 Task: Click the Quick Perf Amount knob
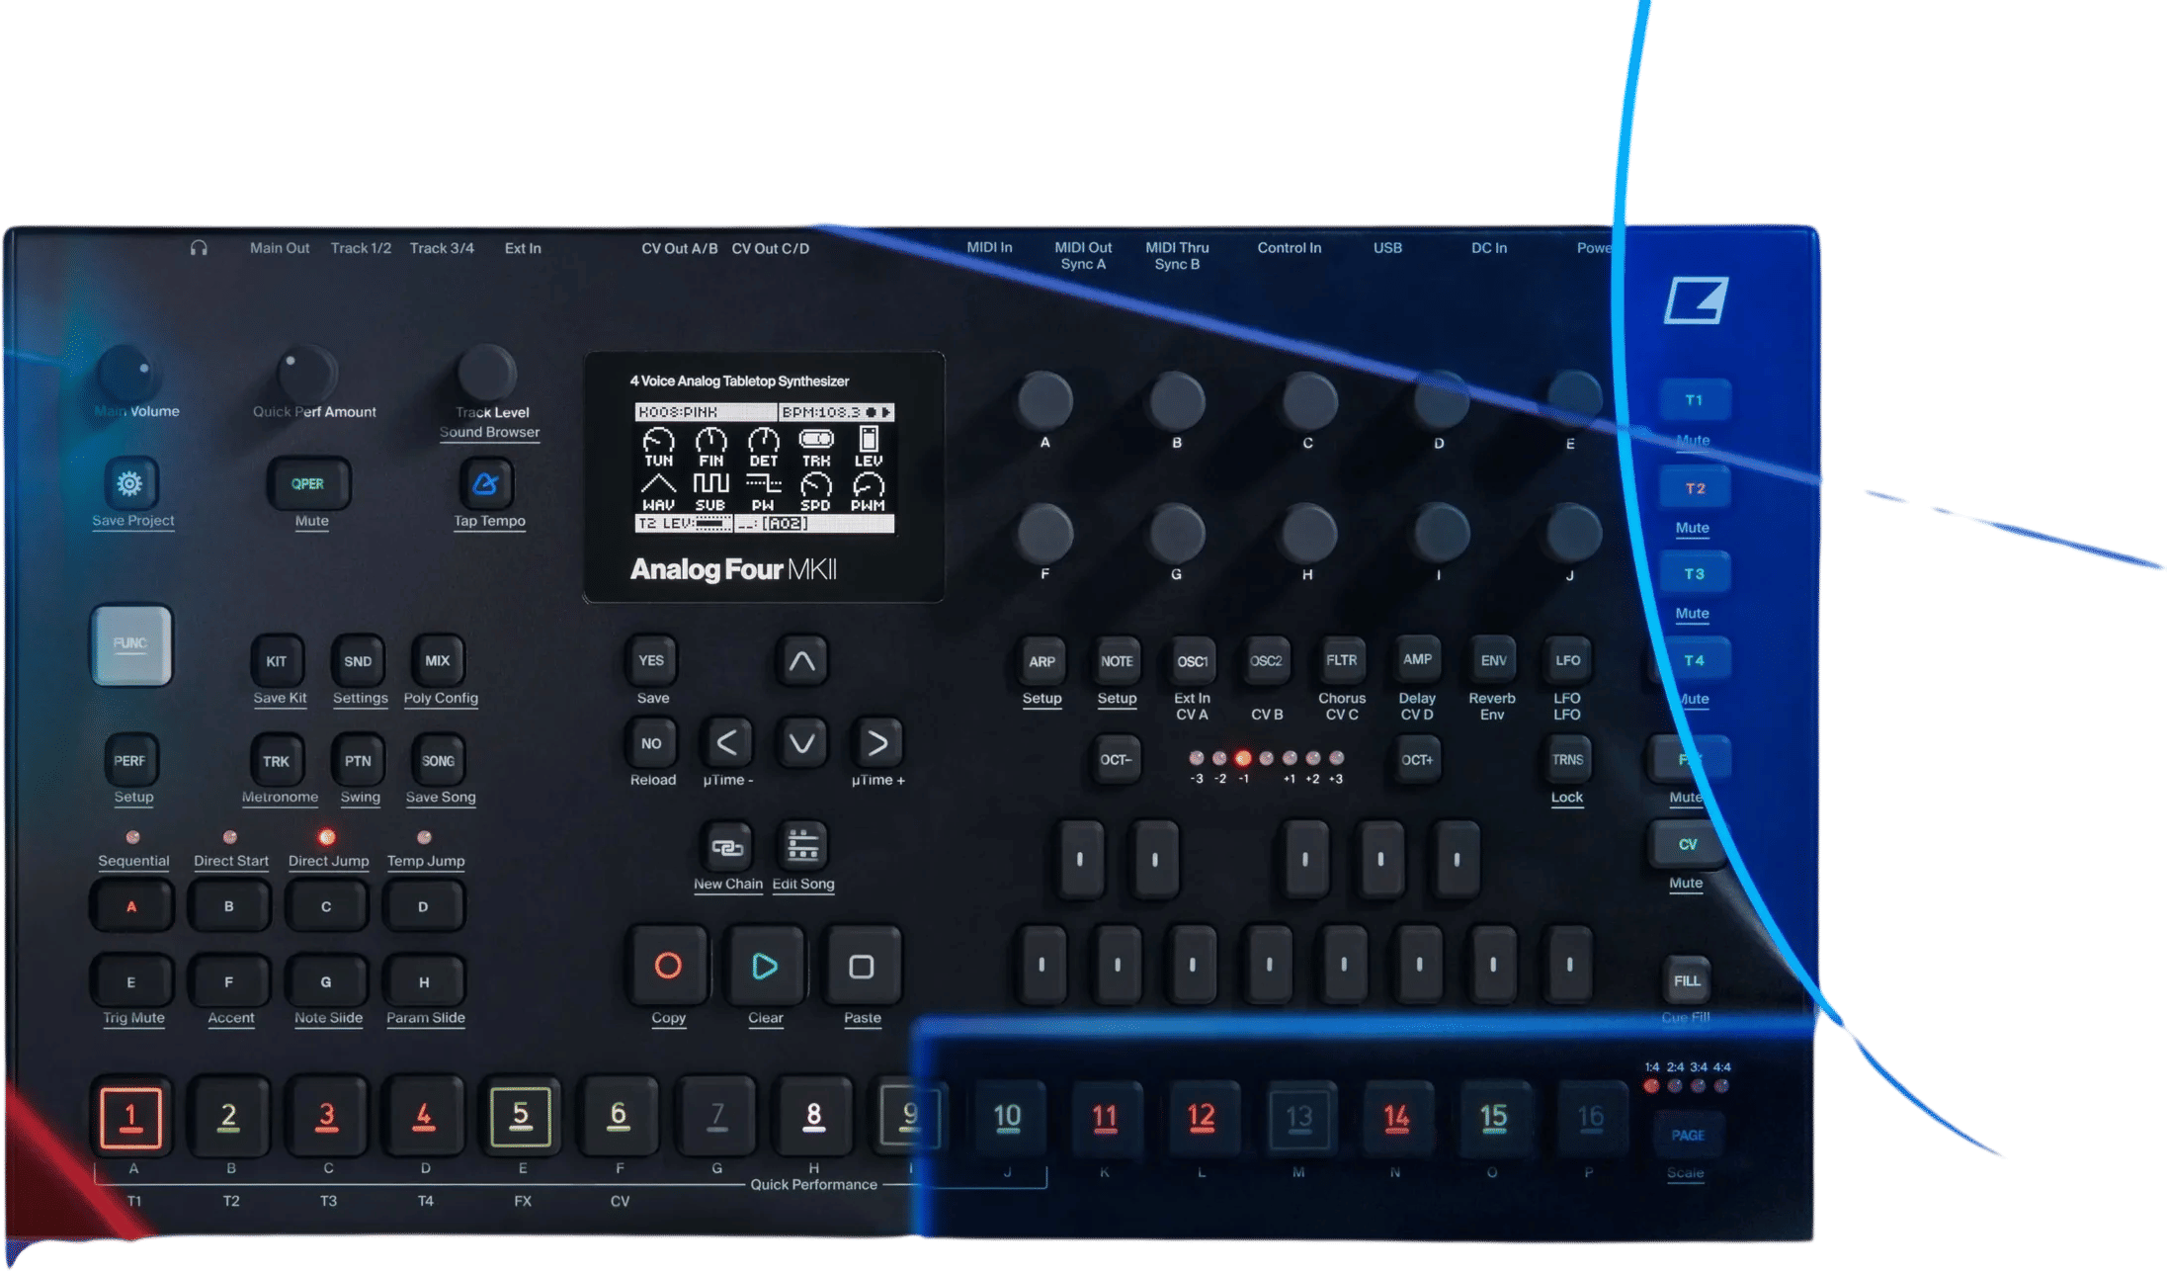click(306, 373)
